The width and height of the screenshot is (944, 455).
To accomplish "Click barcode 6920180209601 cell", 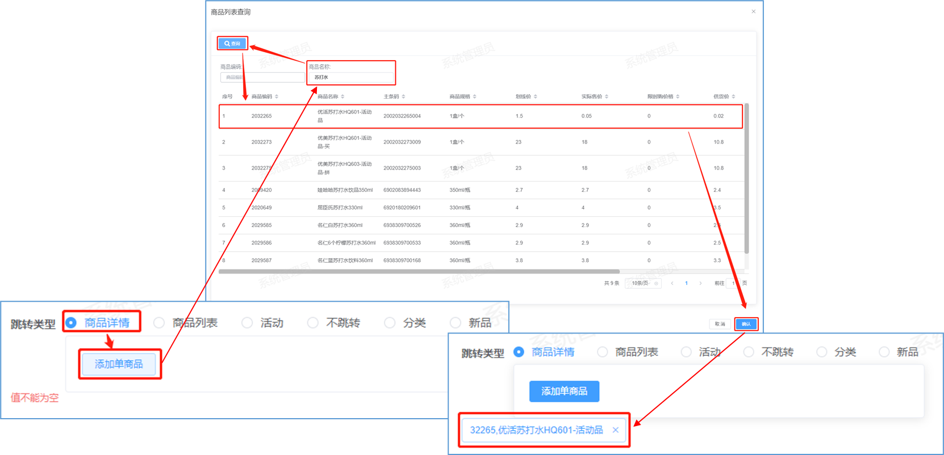I will [402, 208].
